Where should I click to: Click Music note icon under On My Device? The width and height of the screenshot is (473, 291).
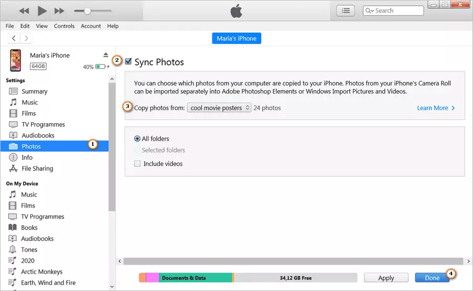tap(13, 195)
